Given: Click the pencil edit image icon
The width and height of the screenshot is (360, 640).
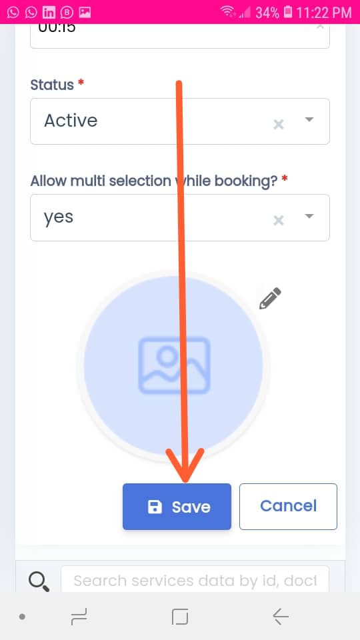Looking at the screenshot, I should [x=270, y=299].
